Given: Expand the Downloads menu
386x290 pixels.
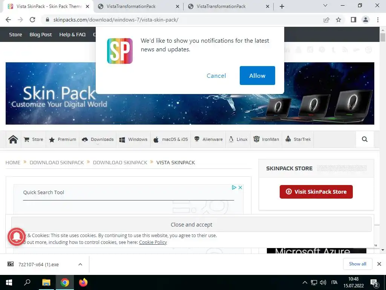Looking at the screenshot, I should click(98, 139).
